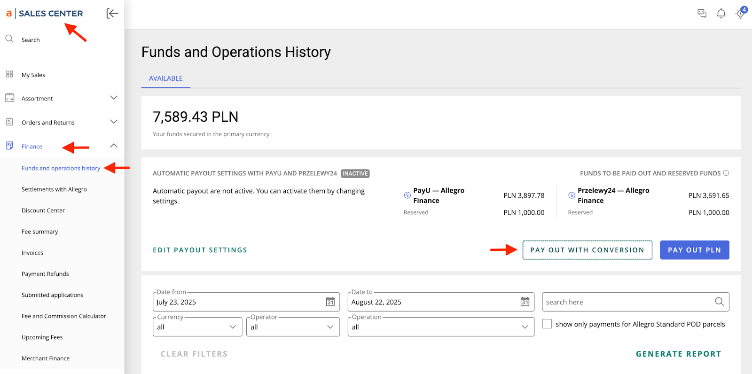
Task: Switch to the Available tab
Action: (x=166, y=78)
